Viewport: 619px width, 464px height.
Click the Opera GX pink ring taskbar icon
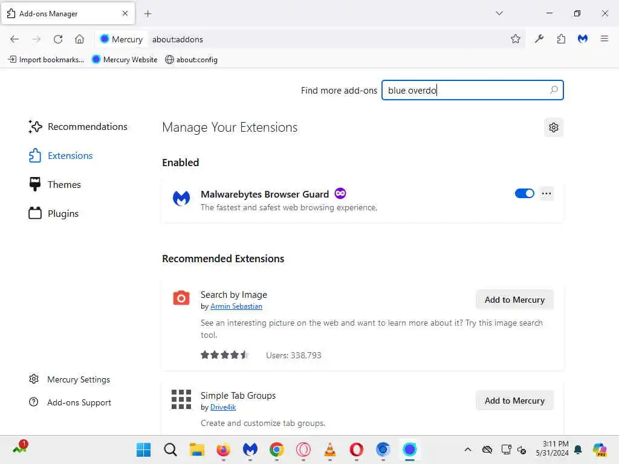click(303, 449)
